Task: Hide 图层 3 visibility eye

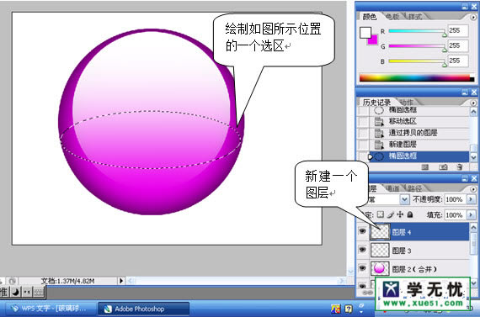Action: click(x=362, y=250)
